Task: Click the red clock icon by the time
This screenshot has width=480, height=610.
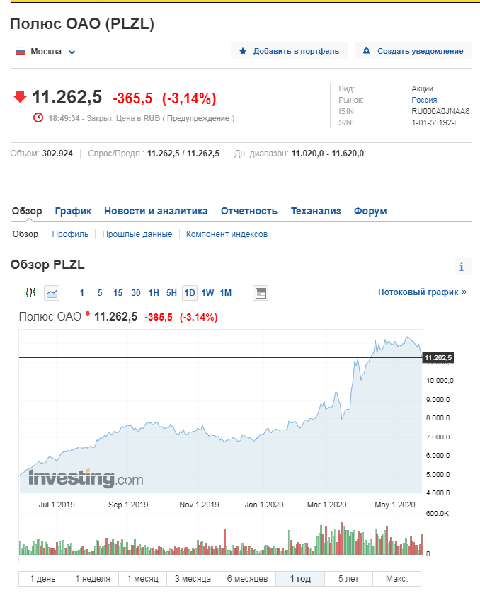Action: [38, 118]
